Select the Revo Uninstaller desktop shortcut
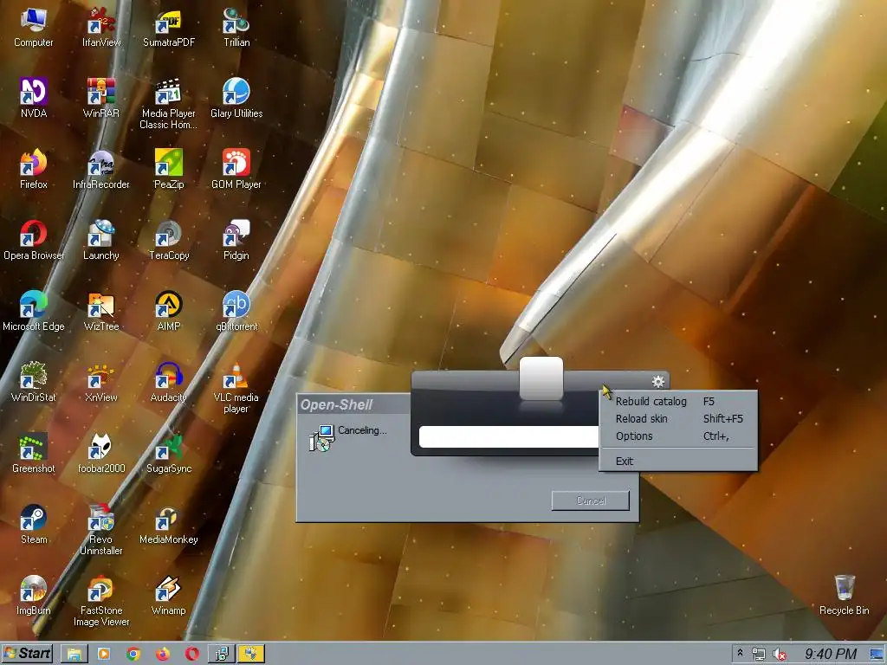 tap(101, 531)
